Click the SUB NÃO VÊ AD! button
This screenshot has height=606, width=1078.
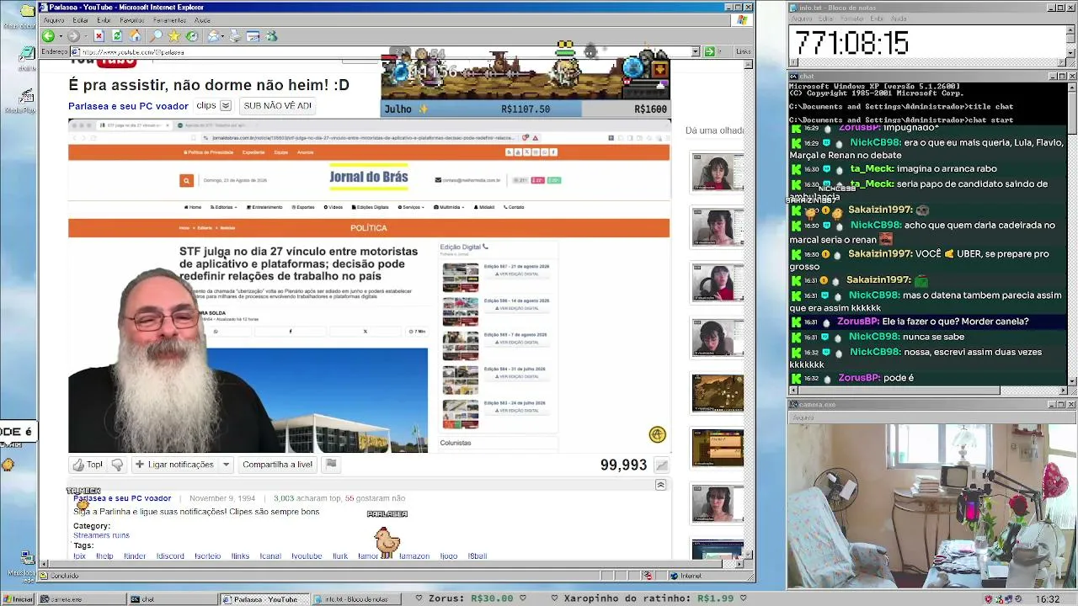tap(277, 106)
